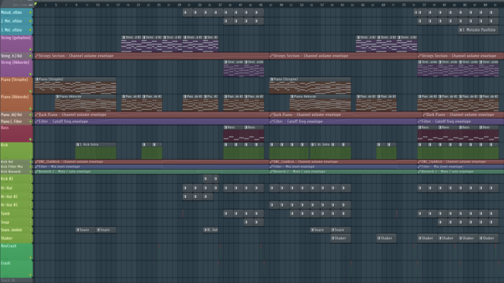Click automation icon of first DNC_ClubKick volume envelope clip
This screenshot has height=283, width=504.
[x=37, y=162]
